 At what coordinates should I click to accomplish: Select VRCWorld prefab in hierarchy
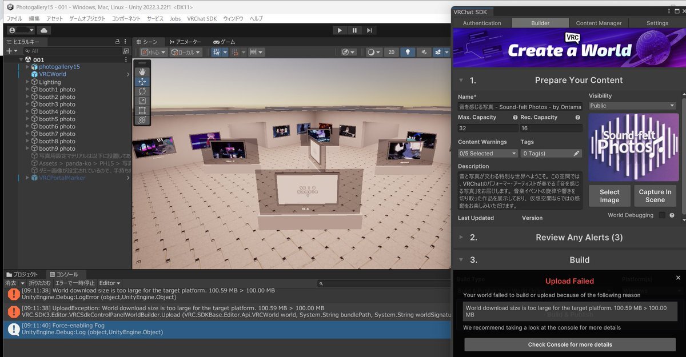(x=52, y=74)
